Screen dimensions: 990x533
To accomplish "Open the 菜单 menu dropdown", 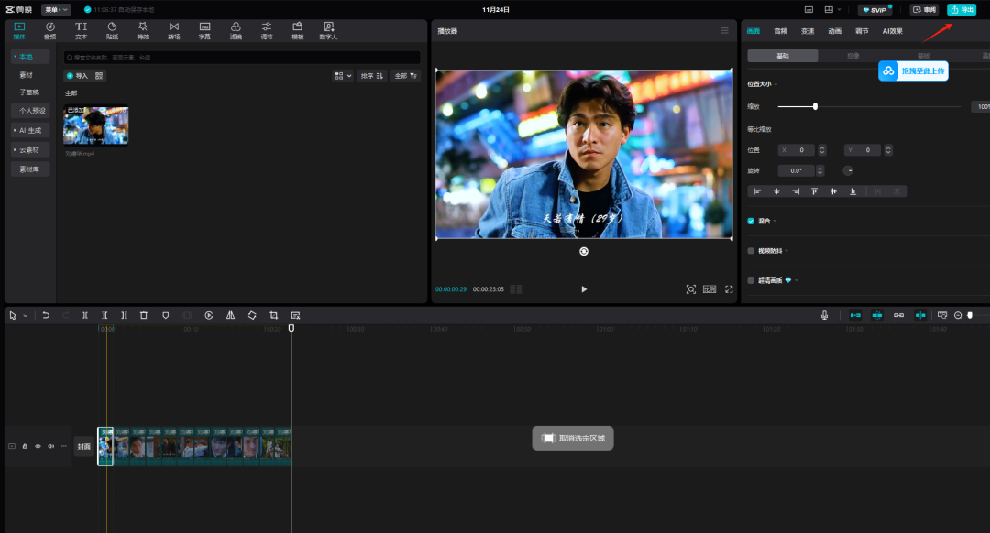I will click(56, 9).
